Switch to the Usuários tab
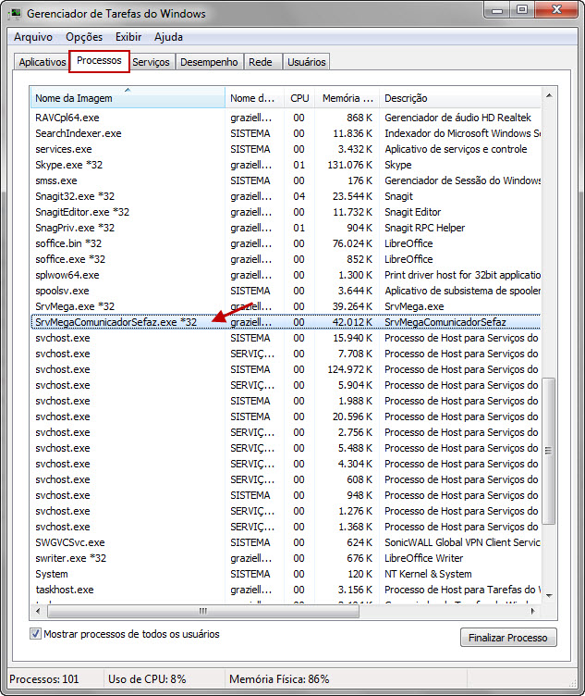585x696 pixels. pyautogui.click(x=307, y=62)
